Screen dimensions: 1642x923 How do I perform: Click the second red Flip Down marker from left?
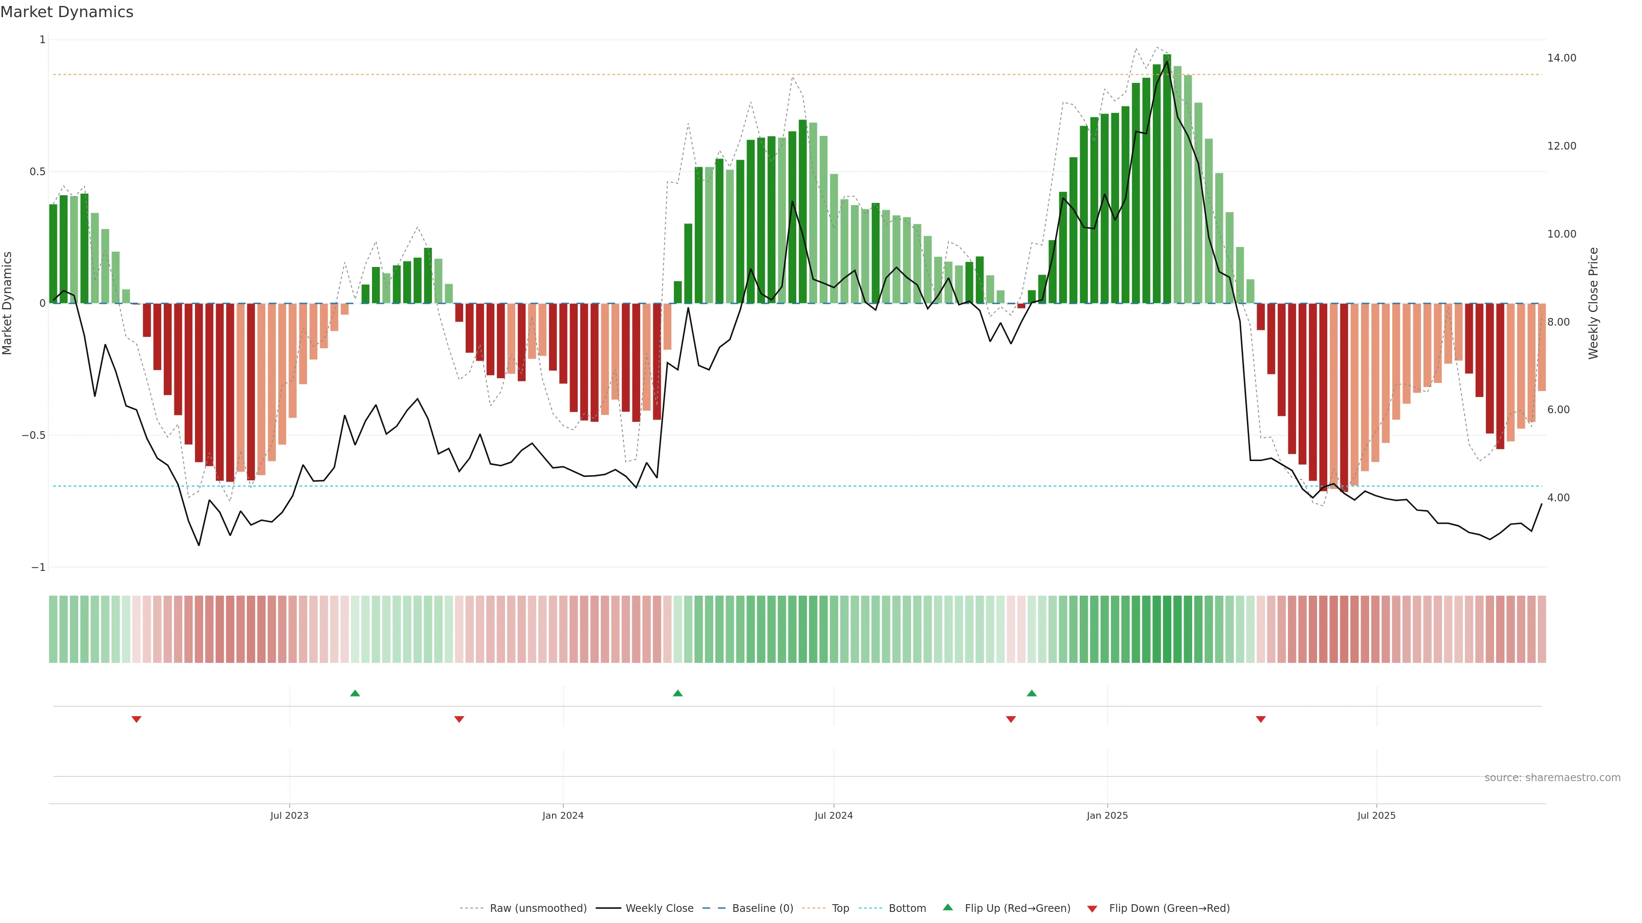pyautogui.click(x=459, y=719)
